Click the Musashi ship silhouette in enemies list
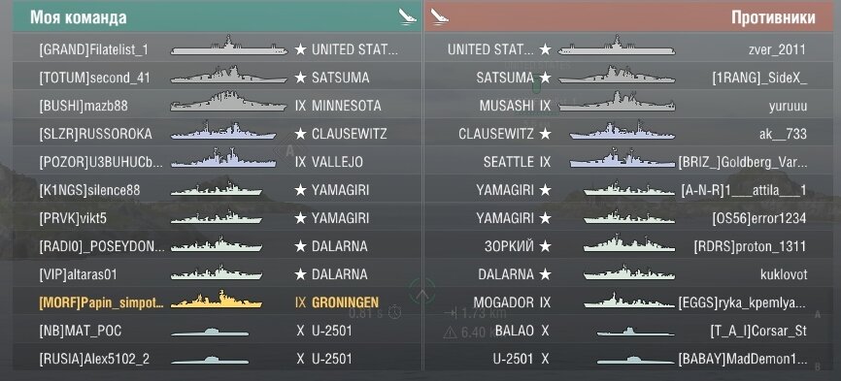This screenshot has height=381, width=841. coord(617,102)
